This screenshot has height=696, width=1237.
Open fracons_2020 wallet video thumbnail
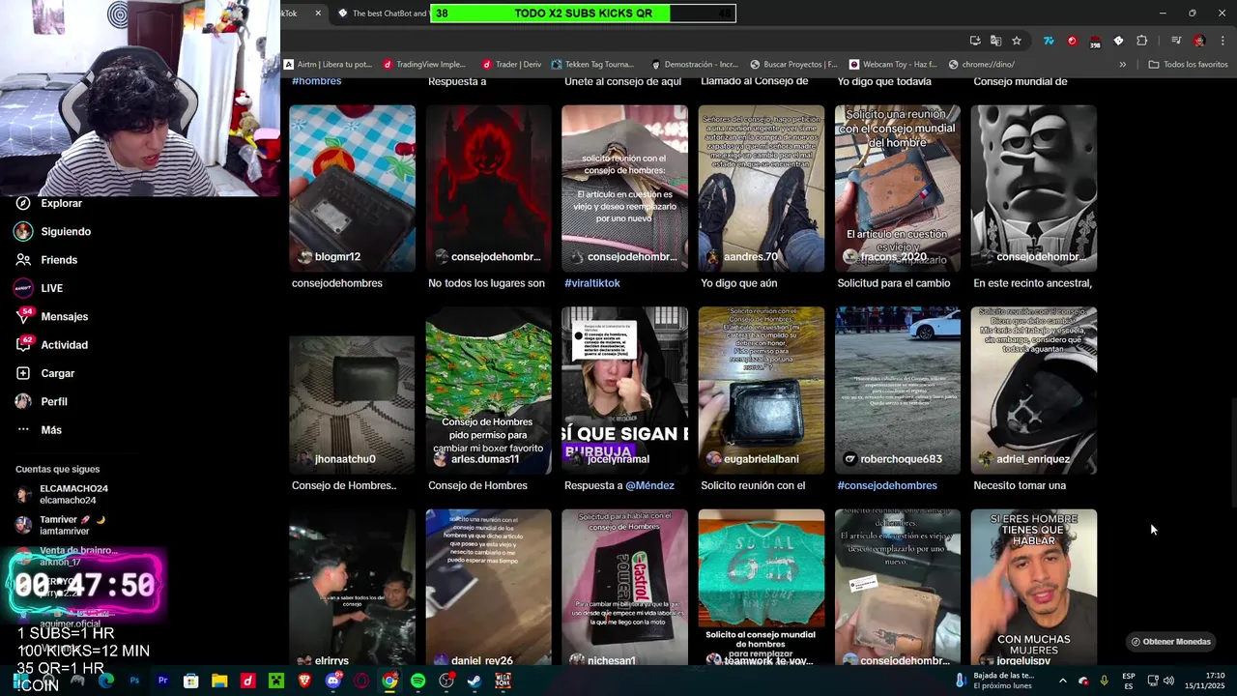pos(898,188)
